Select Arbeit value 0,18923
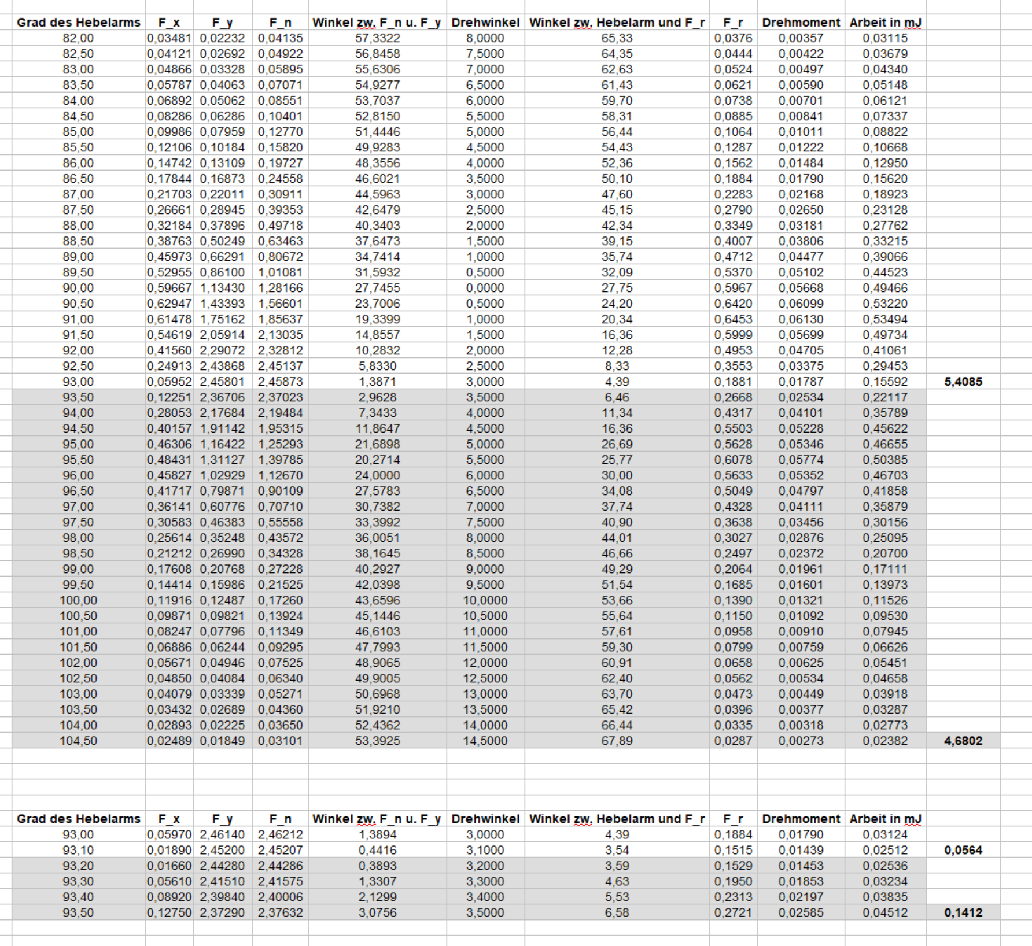 885,194
